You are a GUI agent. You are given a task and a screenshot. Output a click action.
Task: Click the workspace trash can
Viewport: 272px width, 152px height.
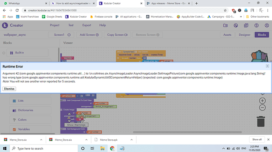(261, 121)
